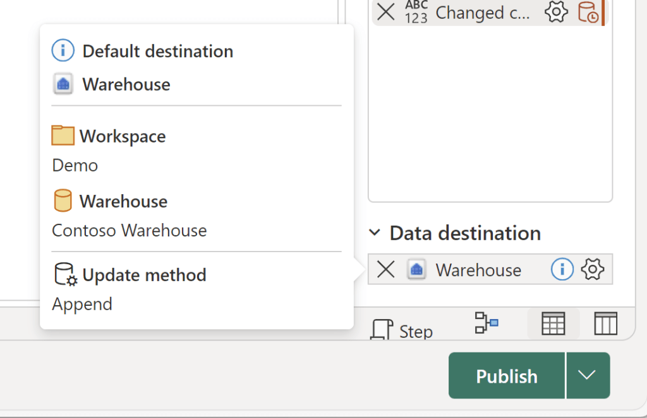Click the ABC 123 data type icon

pyautogui.click(x=416, y=11)
